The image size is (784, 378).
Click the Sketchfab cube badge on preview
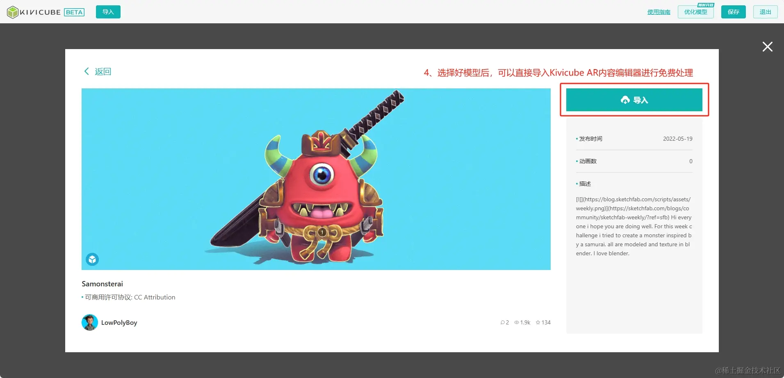click(x=92, y=259)
